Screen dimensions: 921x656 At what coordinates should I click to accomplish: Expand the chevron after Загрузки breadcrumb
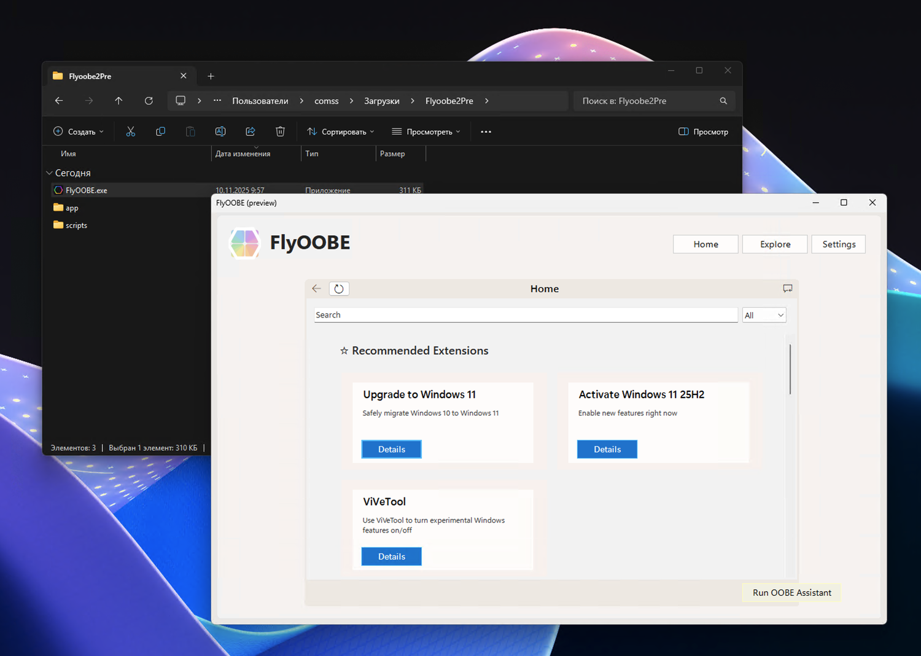[412, 101]
